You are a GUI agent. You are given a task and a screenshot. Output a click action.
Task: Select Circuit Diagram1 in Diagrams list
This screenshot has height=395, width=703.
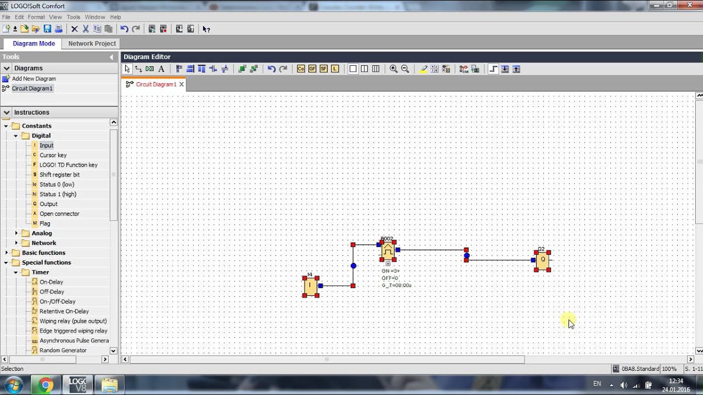[32, 88]
